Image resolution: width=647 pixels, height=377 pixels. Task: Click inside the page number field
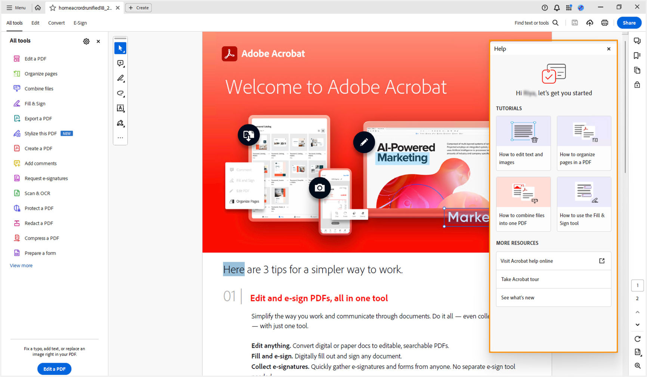638,285
